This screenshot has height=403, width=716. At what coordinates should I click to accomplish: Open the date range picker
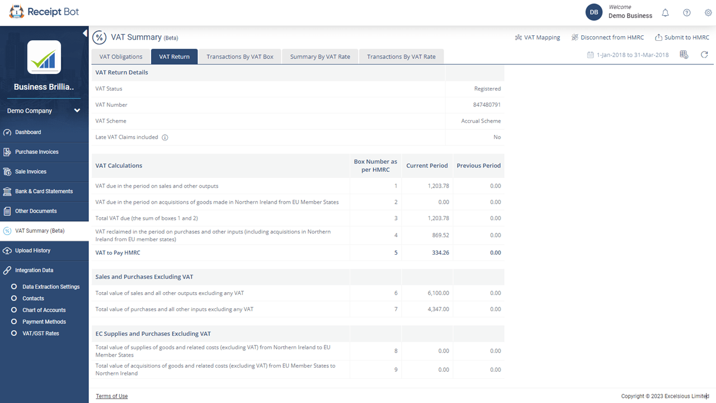tap(628, 54)
